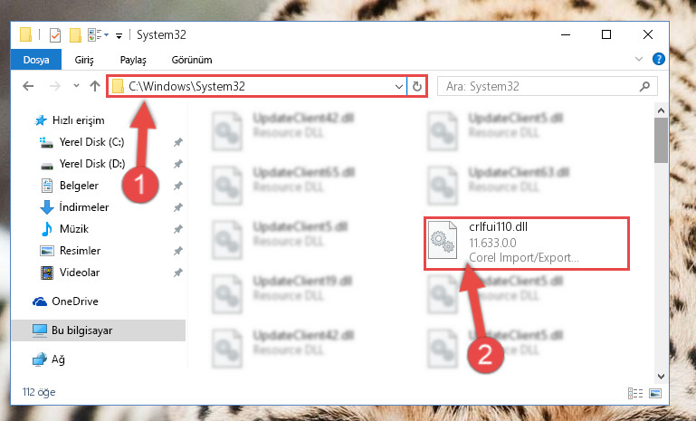Open the Customize Quick Access Toolbar dropdown
Viewport: 696px width, 421px height.
[x=119, y=35]
